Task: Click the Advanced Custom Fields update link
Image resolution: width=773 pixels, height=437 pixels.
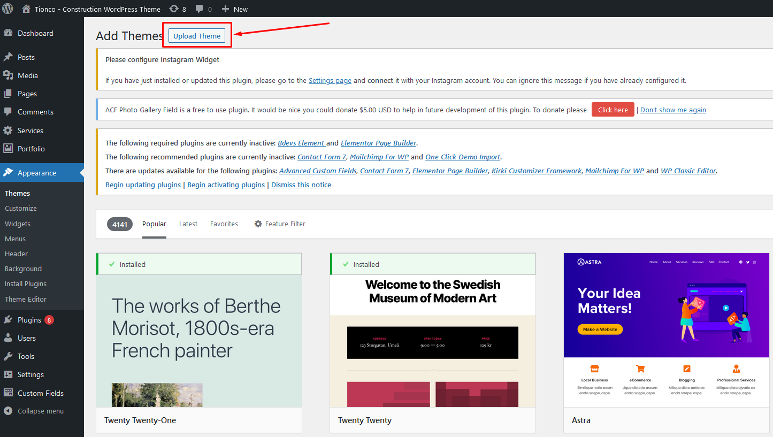Action: pyautogui.click(x=318, y=171)
